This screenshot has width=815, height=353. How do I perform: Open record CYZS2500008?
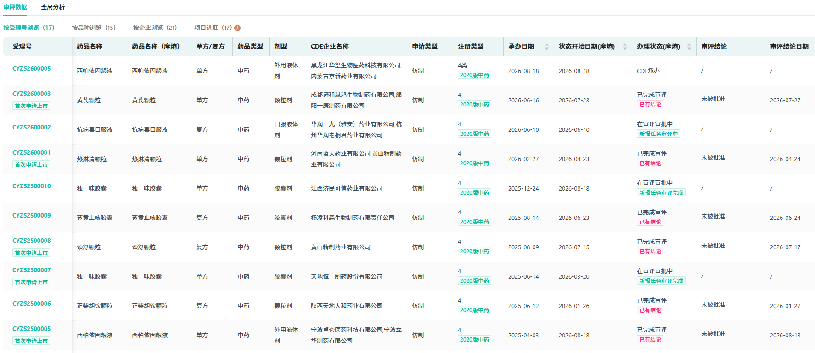[x=32, y=241]
